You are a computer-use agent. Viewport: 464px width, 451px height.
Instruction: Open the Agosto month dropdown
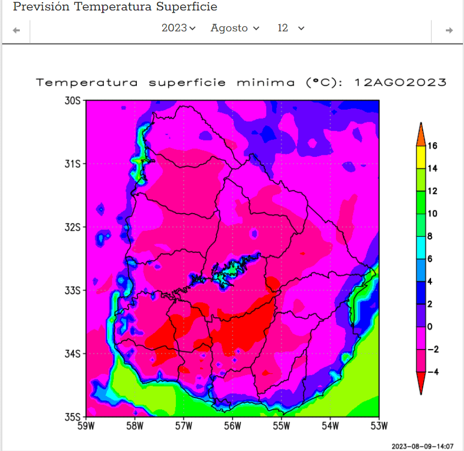(x=235, y=28)
